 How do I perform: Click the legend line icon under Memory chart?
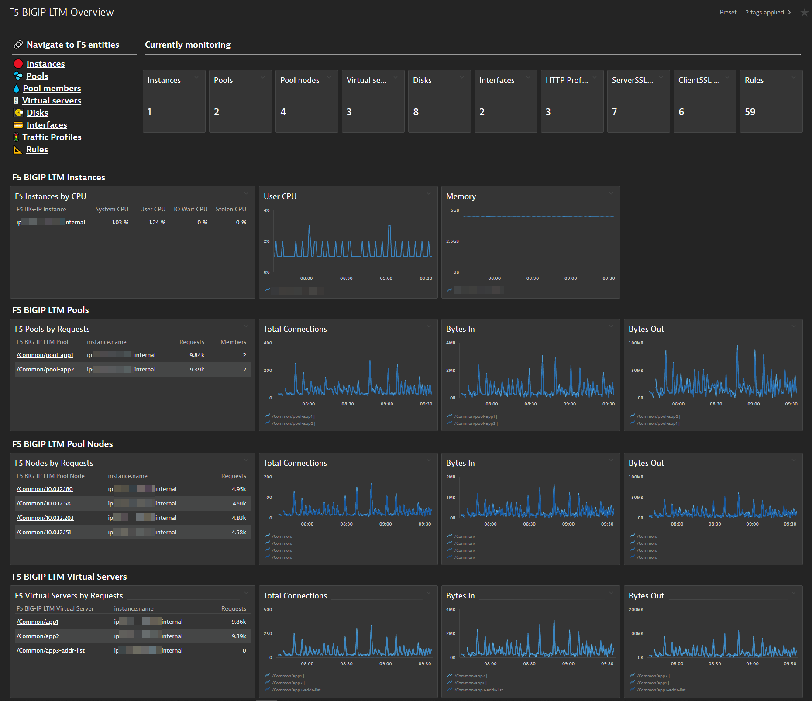(x=450, y=290)
